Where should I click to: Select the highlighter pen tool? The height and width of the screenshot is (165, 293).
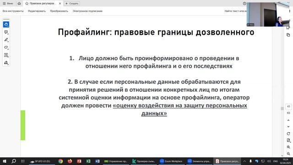pyautogui.click(x=6, y=40)
